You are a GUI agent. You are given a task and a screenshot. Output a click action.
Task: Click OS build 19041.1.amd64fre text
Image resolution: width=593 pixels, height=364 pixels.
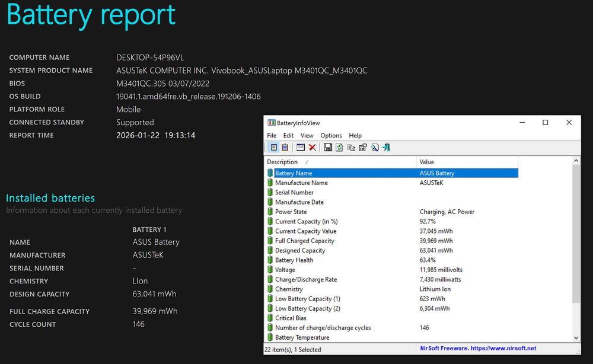click(189, 97)
